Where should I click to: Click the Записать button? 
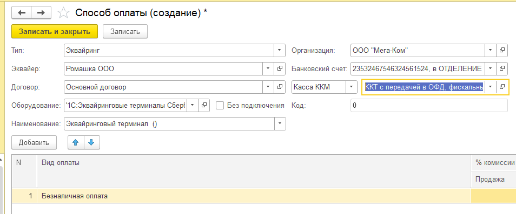(x=125, y=31)
